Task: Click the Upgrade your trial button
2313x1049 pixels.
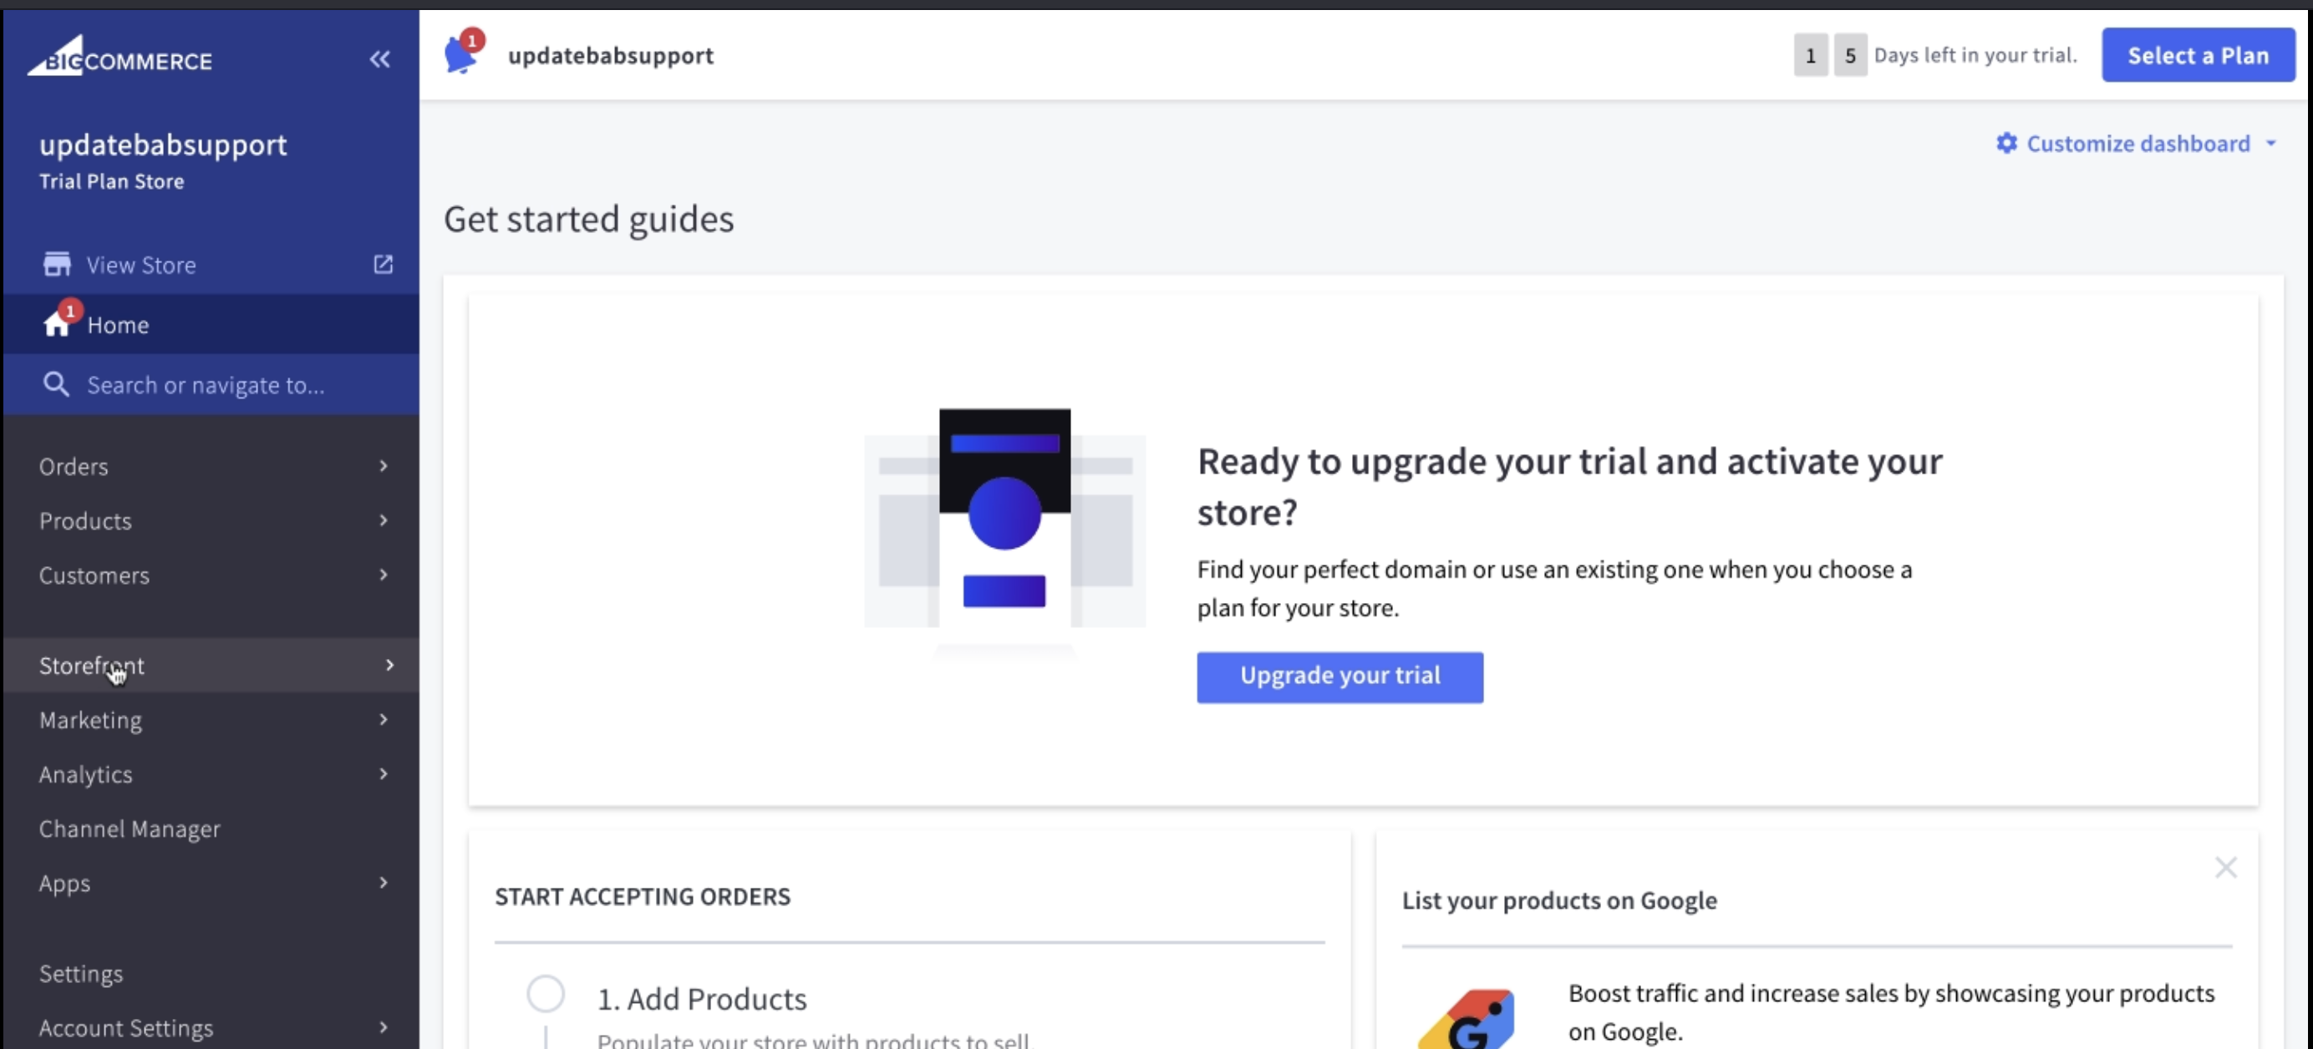Action: click(1339, 677)
